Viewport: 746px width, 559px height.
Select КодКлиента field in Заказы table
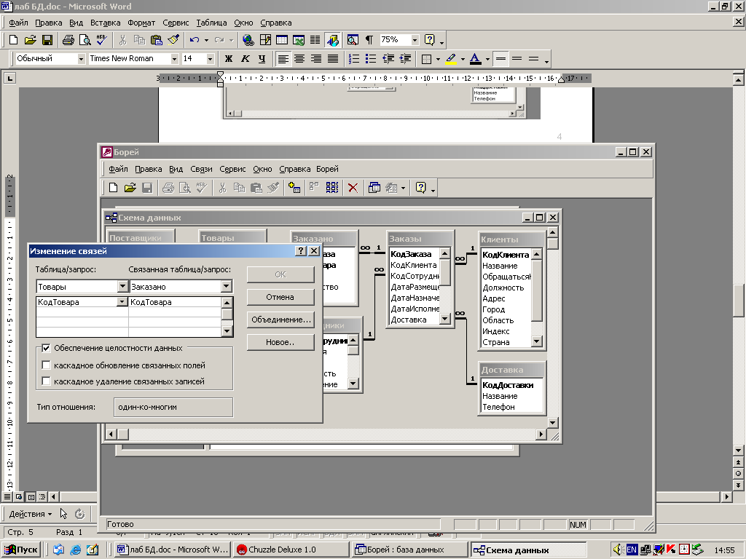pos(414,265)
